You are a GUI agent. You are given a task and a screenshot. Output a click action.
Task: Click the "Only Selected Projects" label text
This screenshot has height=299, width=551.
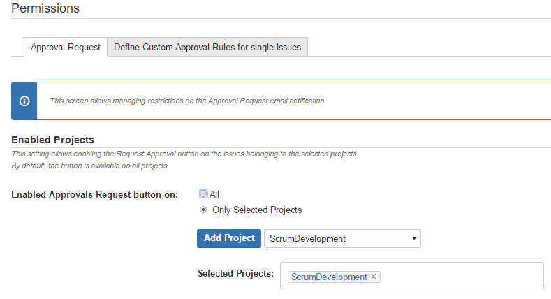tap(257, 210)
